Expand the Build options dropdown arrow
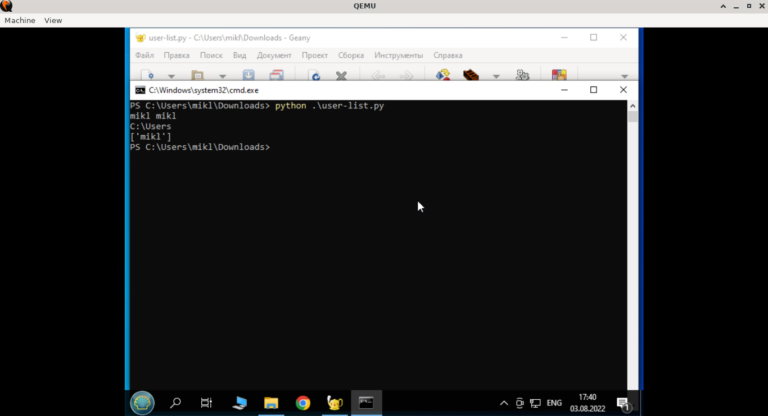Screen dimensions: 768x416 496,76
